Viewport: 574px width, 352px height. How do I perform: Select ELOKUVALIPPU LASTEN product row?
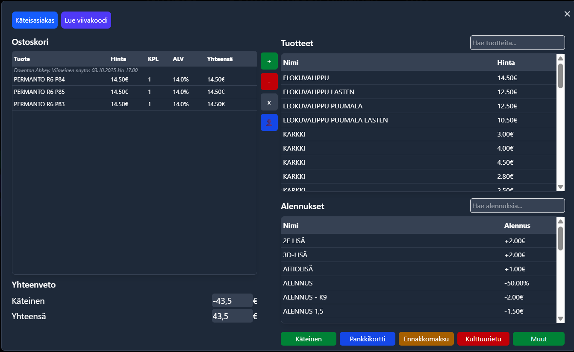point(318,92)
